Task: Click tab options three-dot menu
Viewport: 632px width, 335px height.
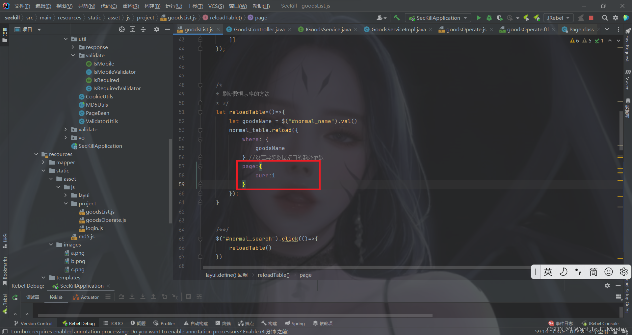Action: 619,29
